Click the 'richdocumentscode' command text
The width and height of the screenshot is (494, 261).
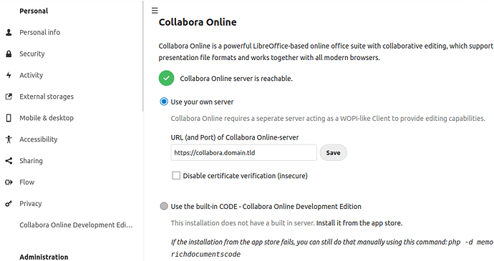[x=205, y=254]
